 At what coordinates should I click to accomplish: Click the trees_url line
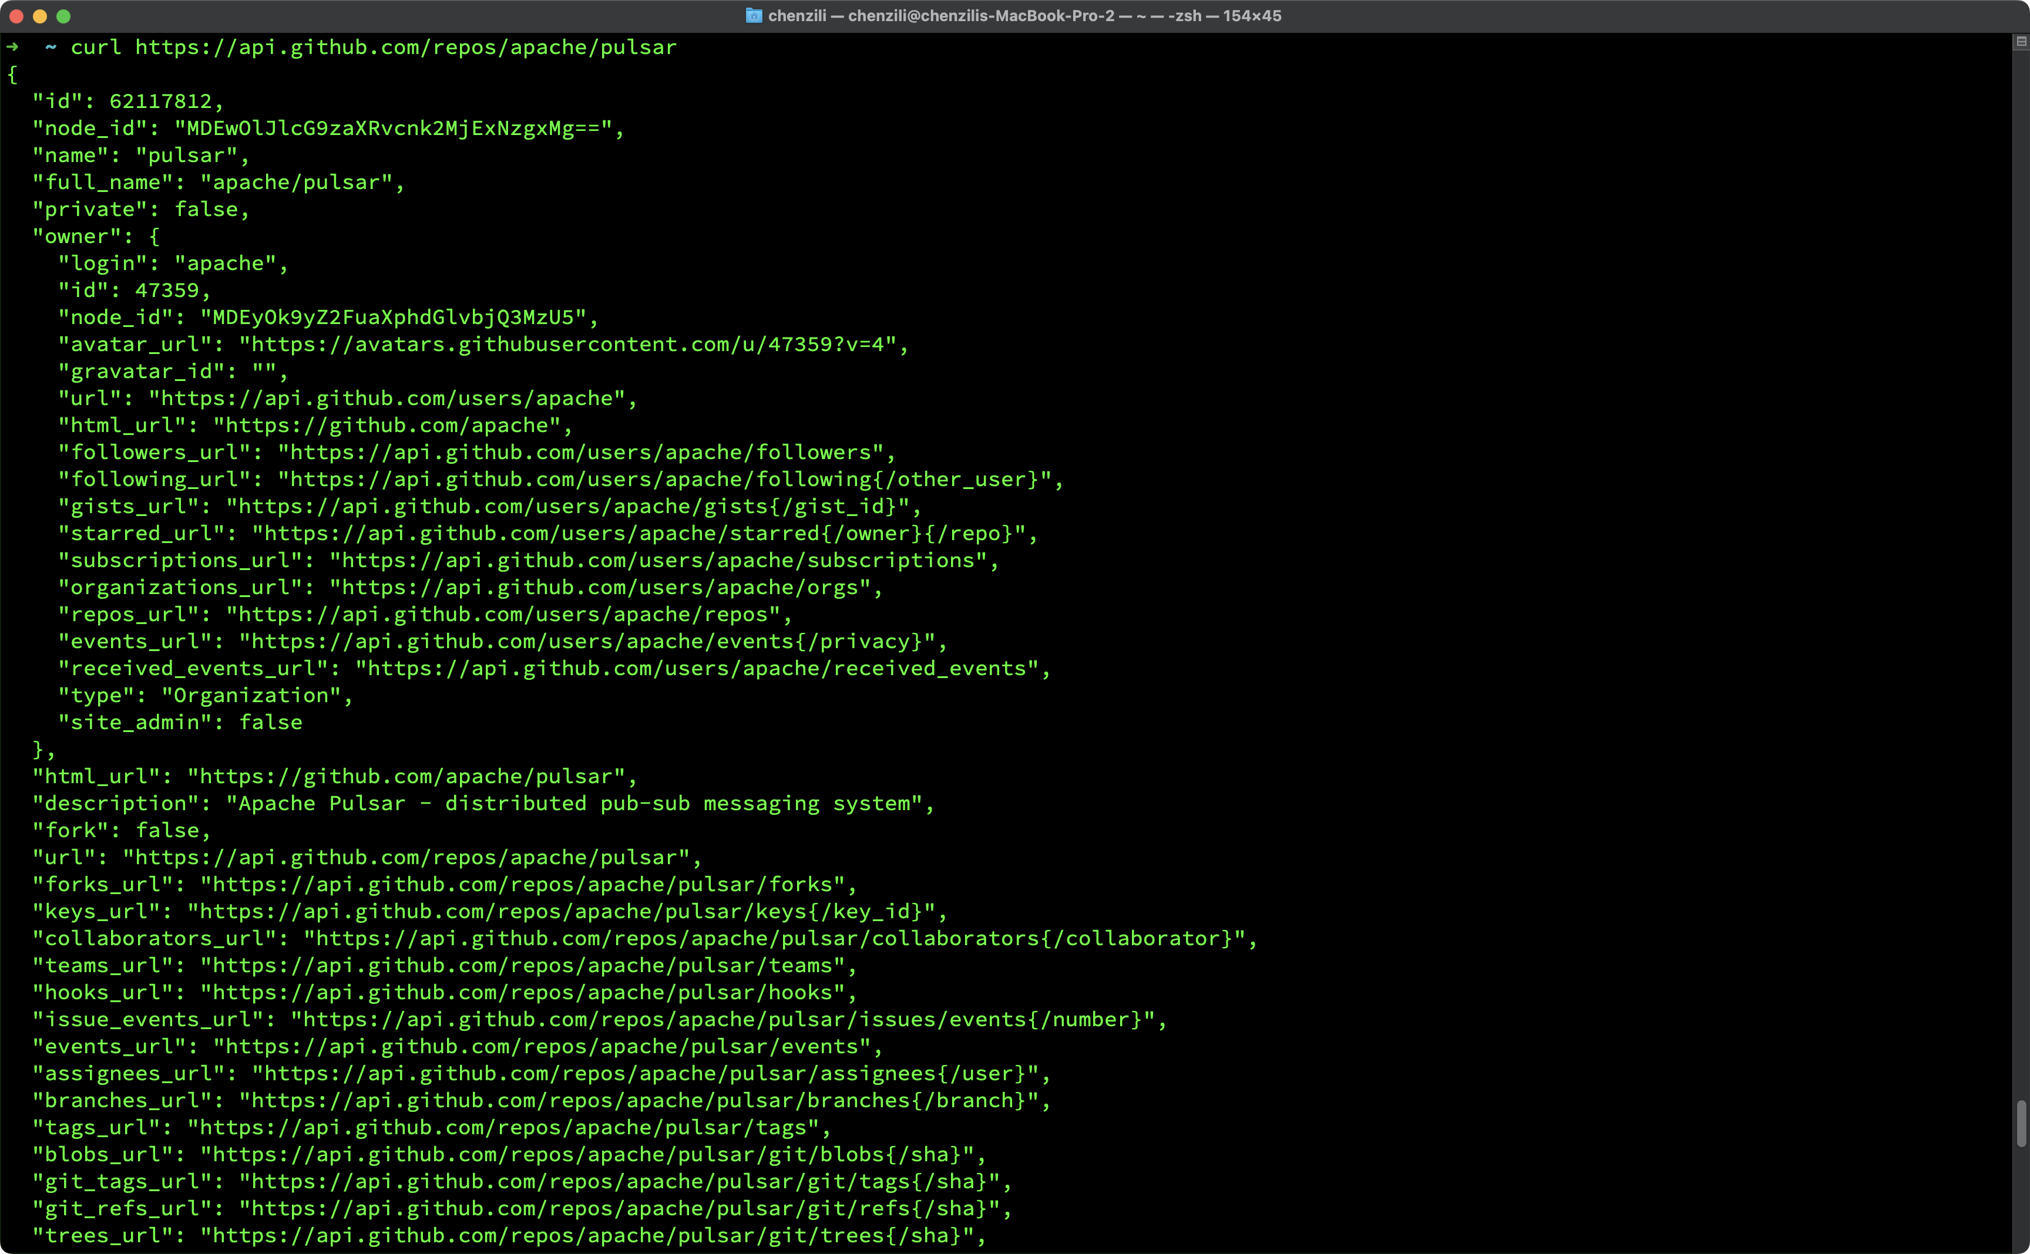coord(509,1236)
